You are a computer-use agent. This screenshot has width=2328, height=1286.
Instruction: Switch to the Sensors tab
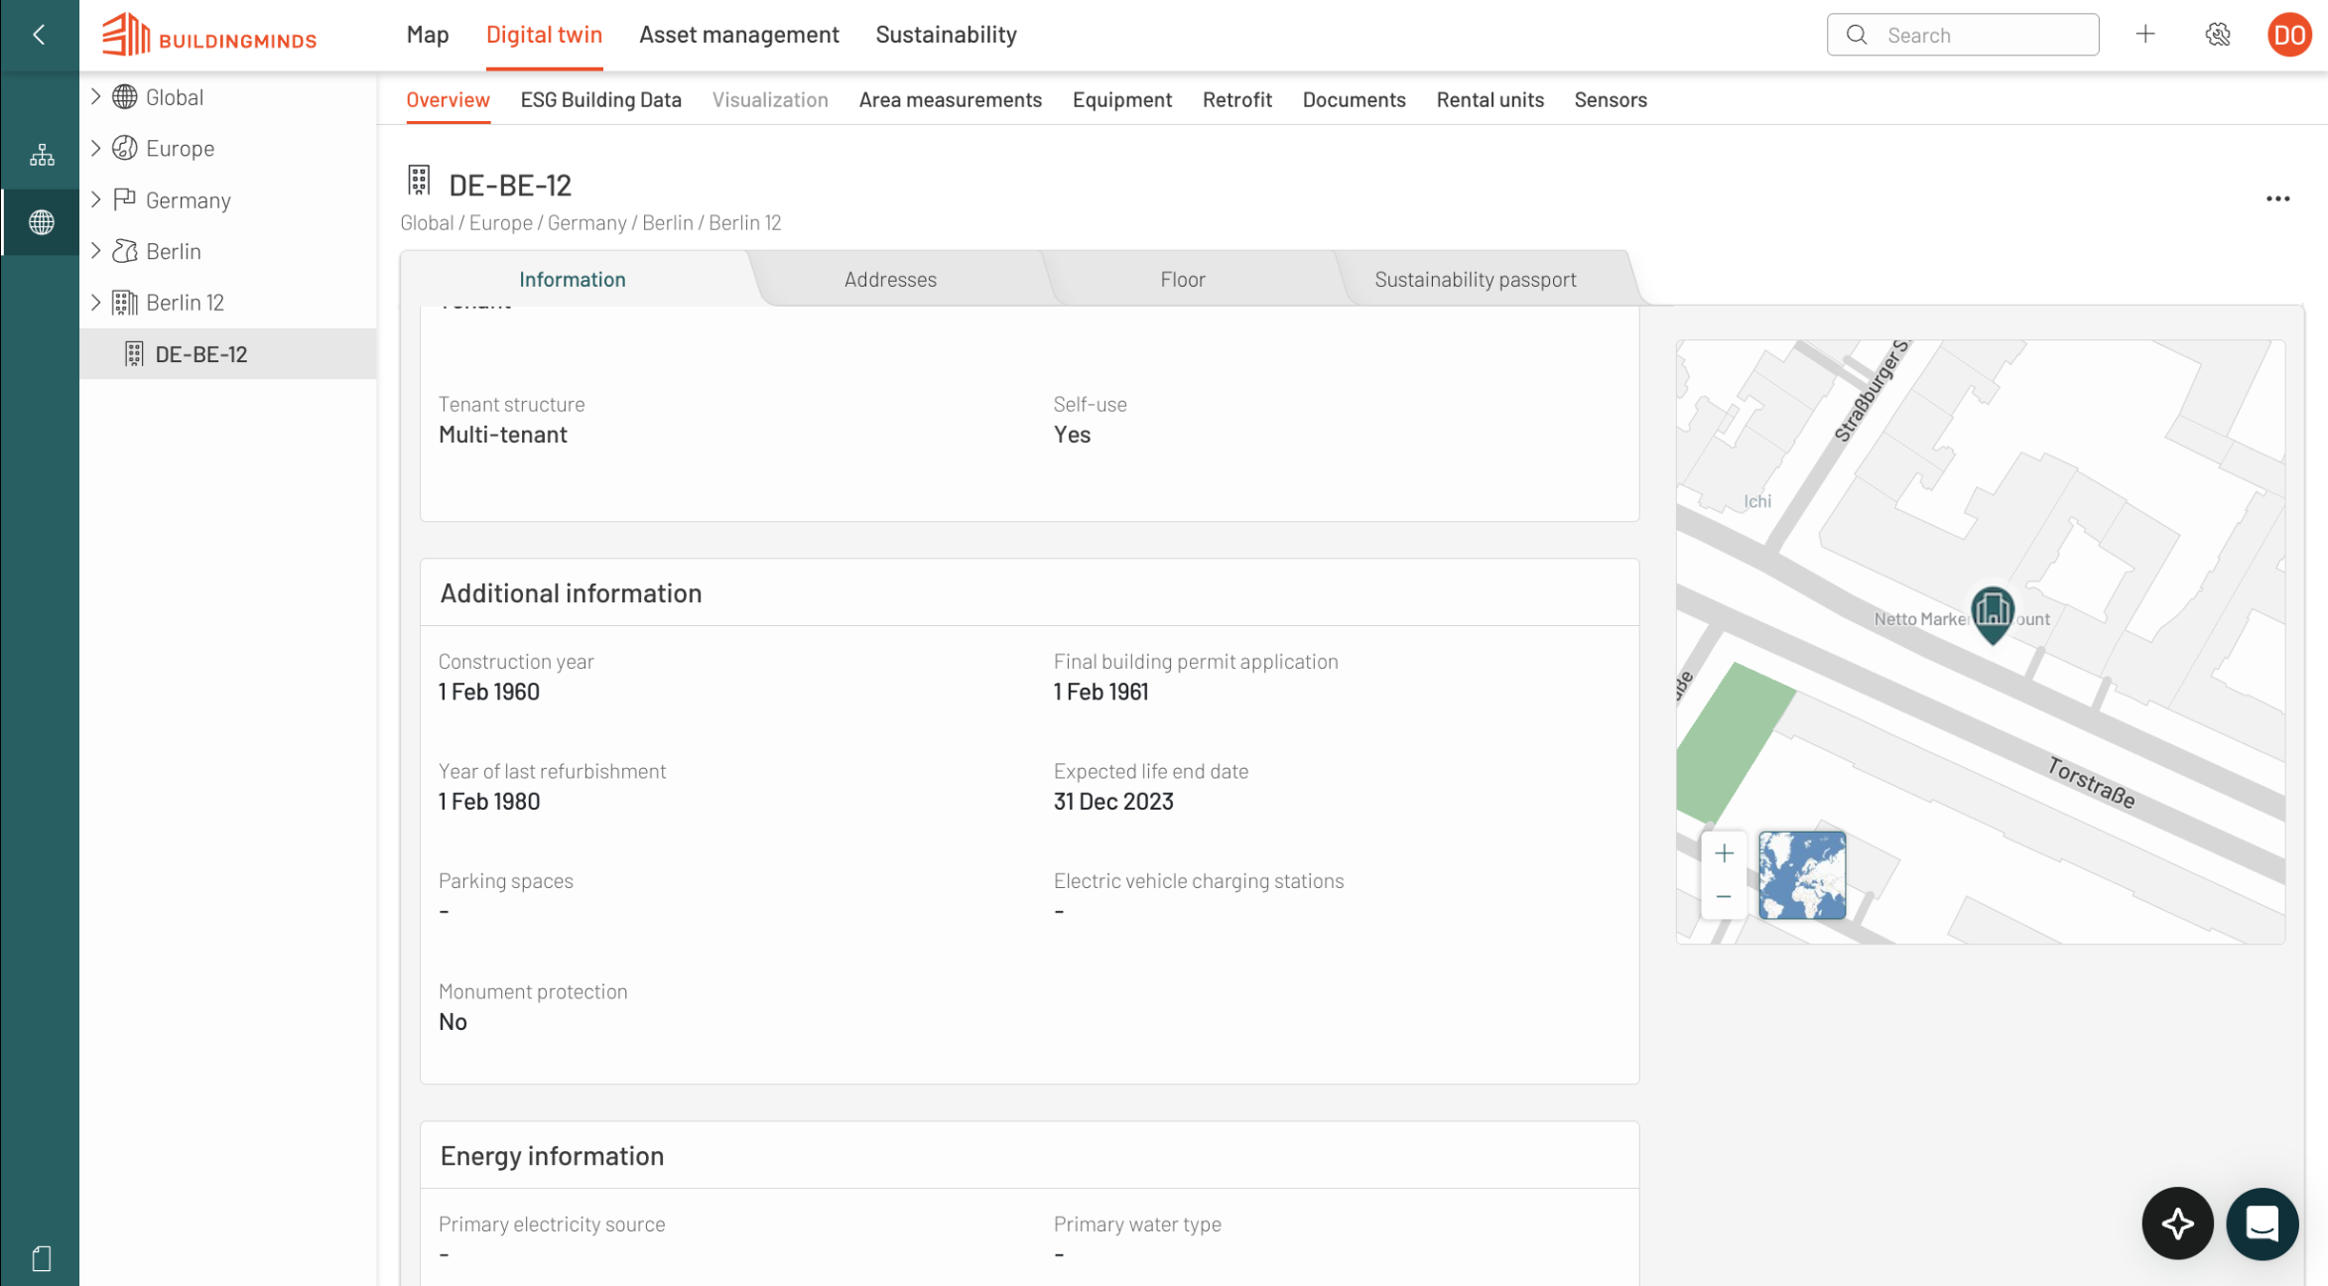pyautogui.click(x=1610, y=100)
